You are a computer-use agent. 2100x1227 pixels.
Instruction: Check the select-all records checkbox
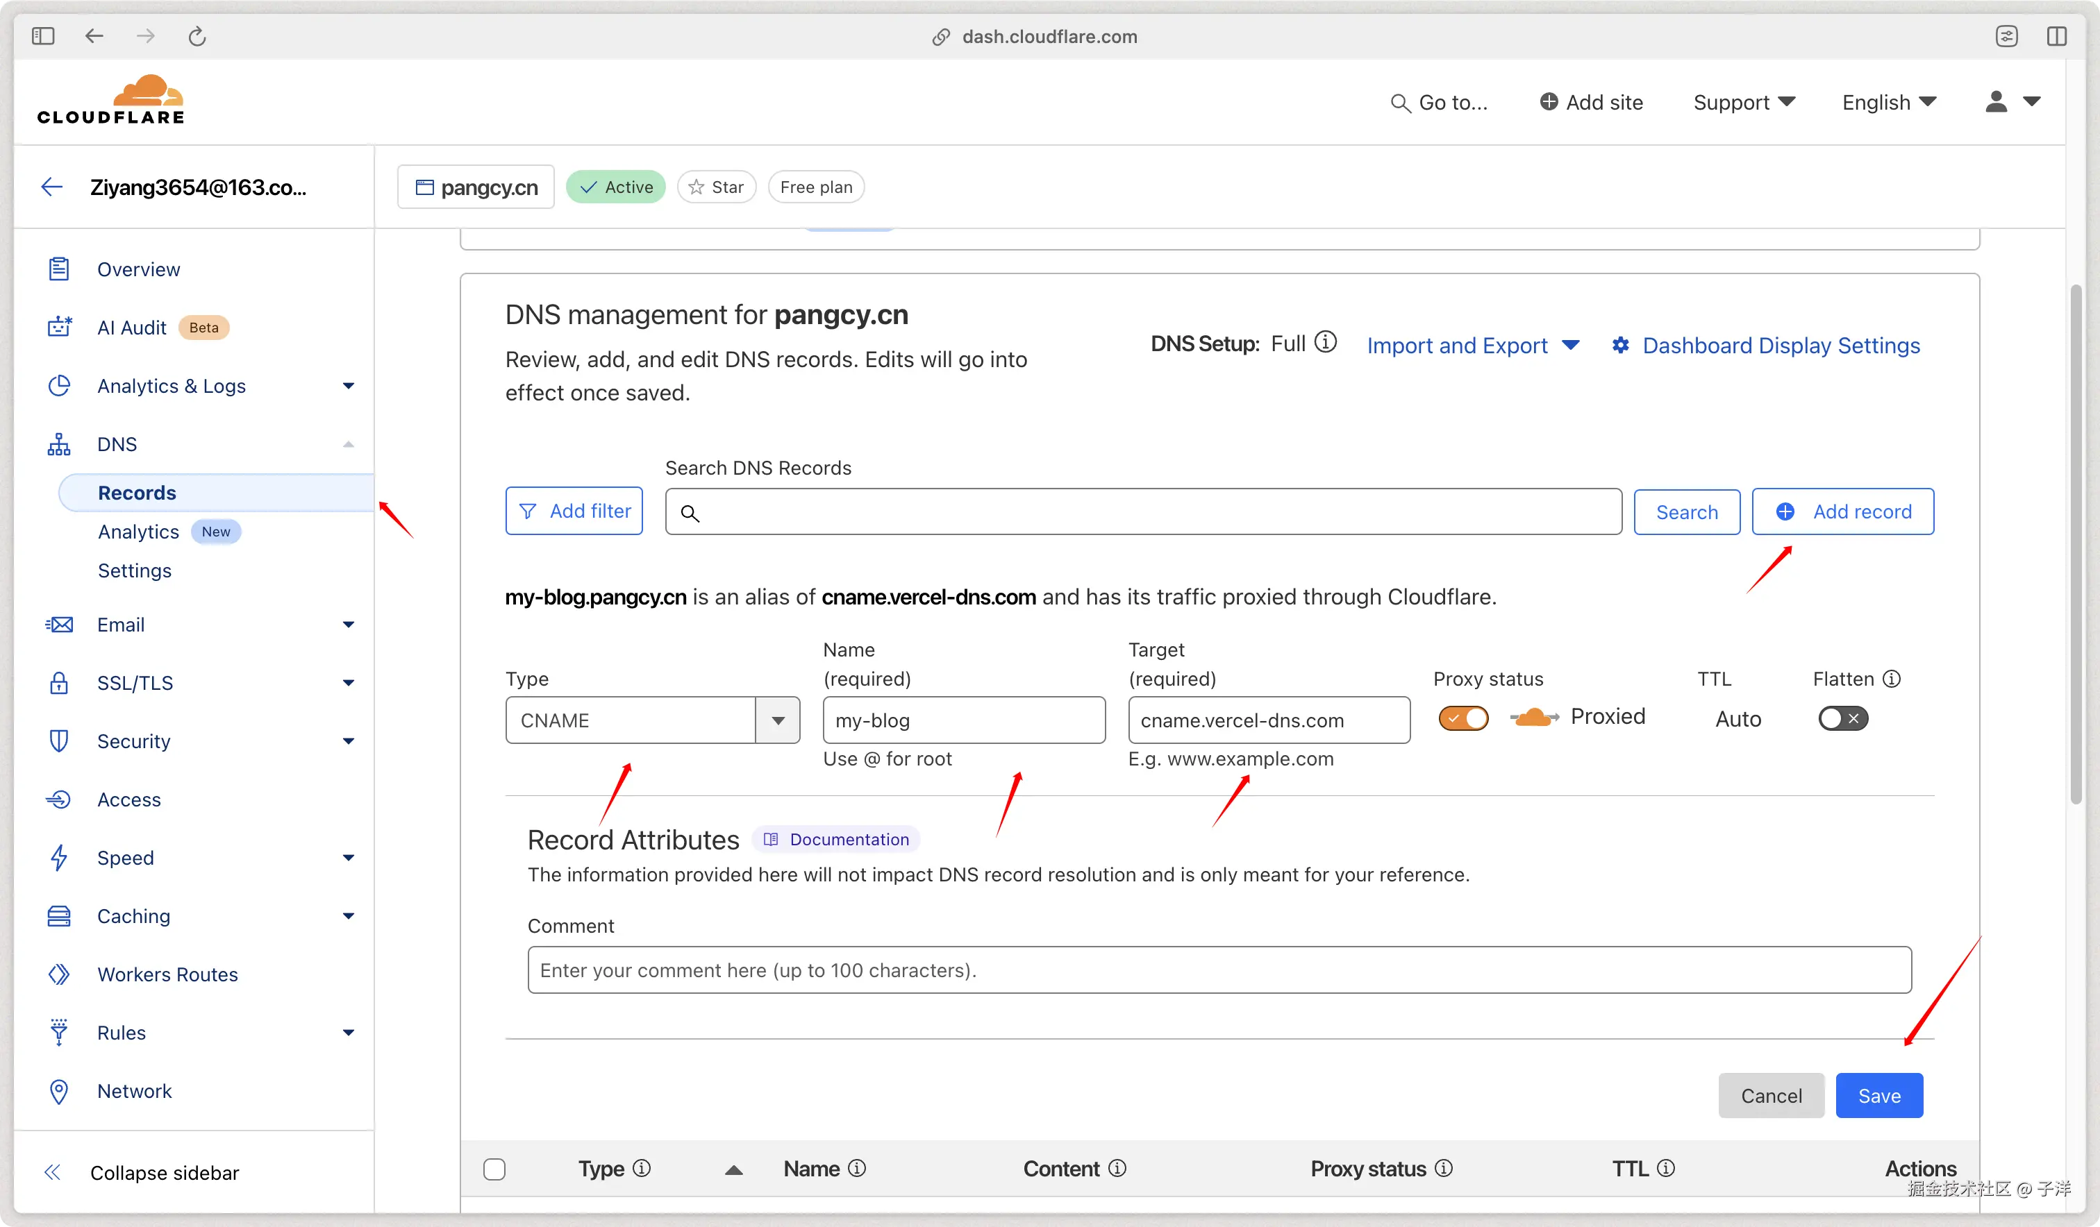[x=494, y=1169]
